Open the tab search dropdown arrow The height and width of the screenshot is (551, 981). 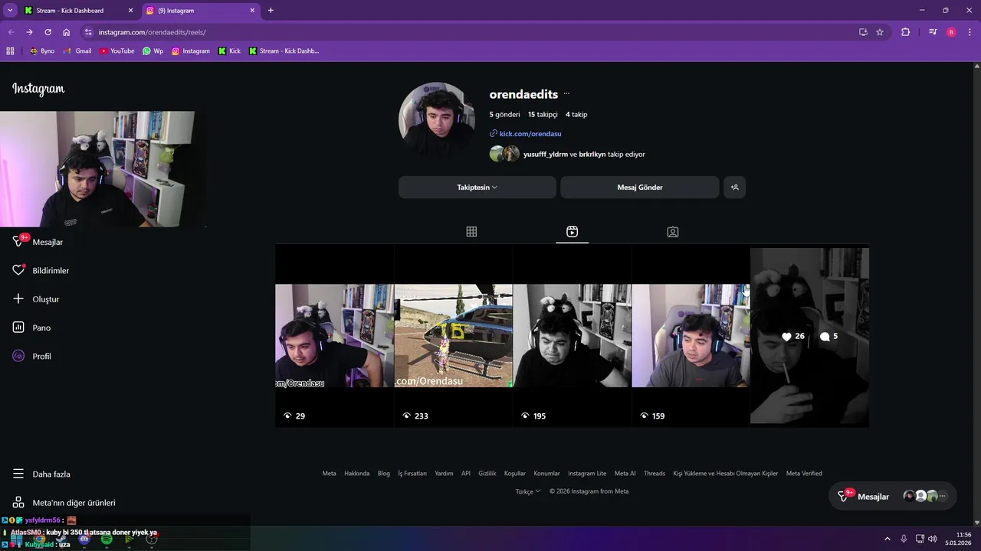(10, 11)
